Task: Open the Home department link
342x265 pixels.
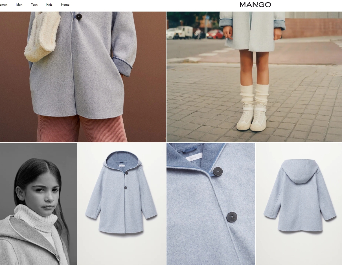Action: click(x=65, y=5)
